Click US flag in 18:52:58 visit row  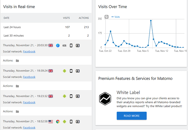coord(51,122)
